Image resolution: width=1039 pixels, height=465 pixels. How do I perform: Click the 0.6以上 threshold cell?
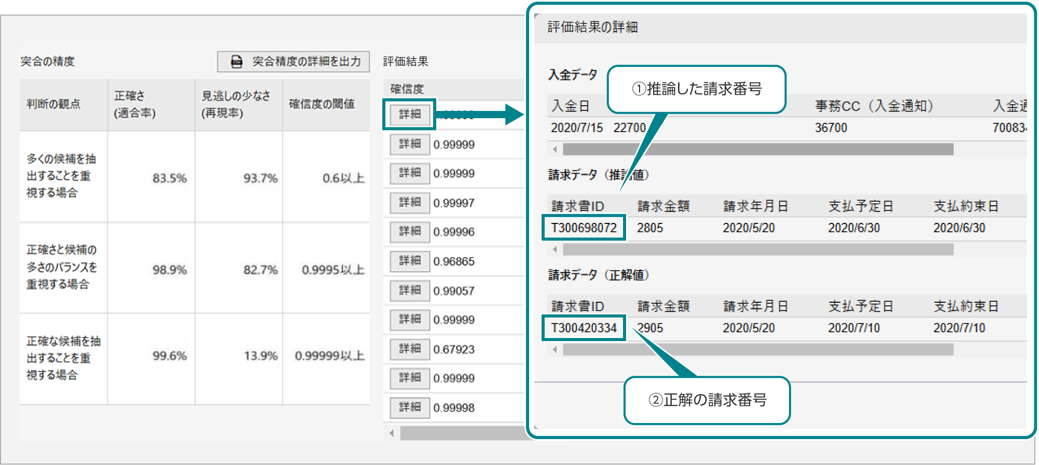(x=326, y=177)
